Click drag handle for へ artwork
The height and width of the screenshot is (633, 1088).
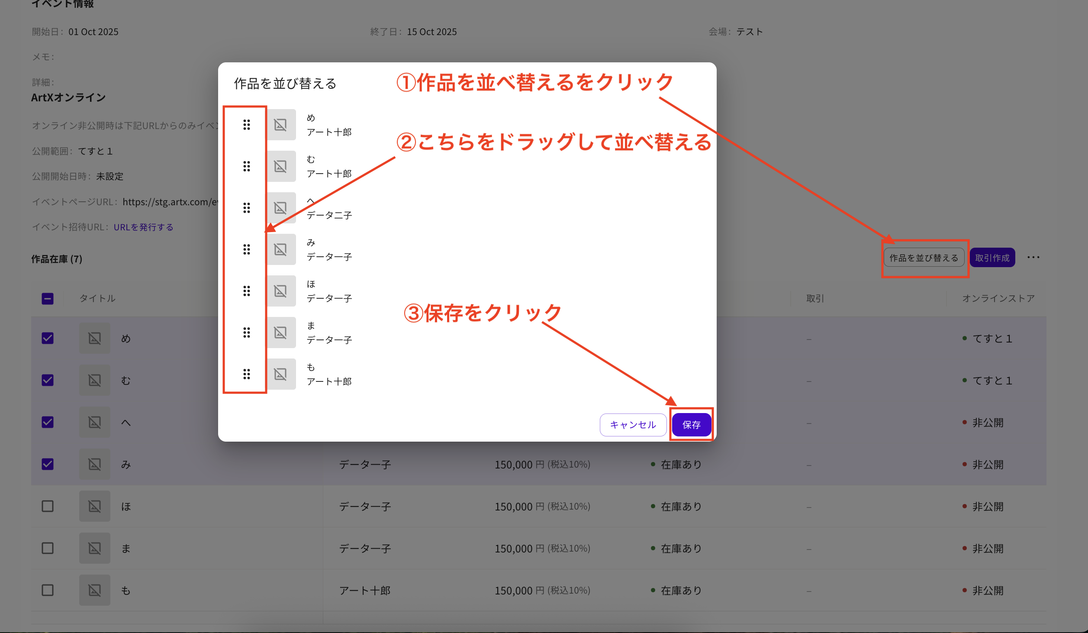247,208
